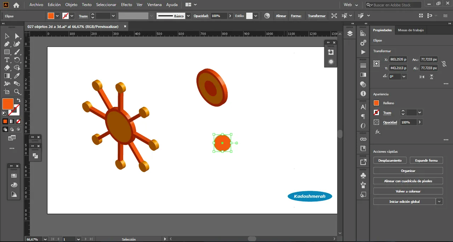This screenshot has width=453, height=242.
Task: Set paint mode to Color
Action: click(x=5, y=121)
